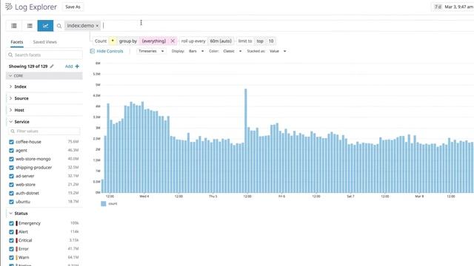Image resolution: width=474 pixels, height=266 pixels.
Task: Click the Mar 3, 9:47 am date text
Action: pyautogui.click(x=459, y=7)
